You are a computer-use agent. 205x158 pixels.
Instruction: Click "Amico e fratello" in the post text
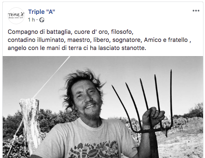click(166, 40)
